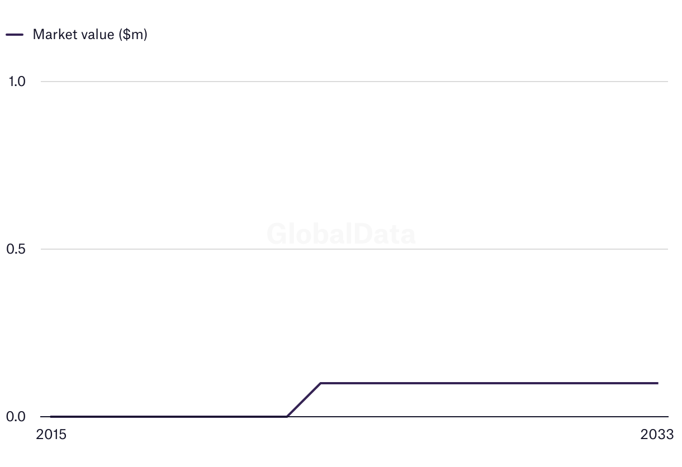The height and width of the screenshot is (467, 682).
Task: Click the word 'Market' in the legend
Action: (x=52, y=34)
